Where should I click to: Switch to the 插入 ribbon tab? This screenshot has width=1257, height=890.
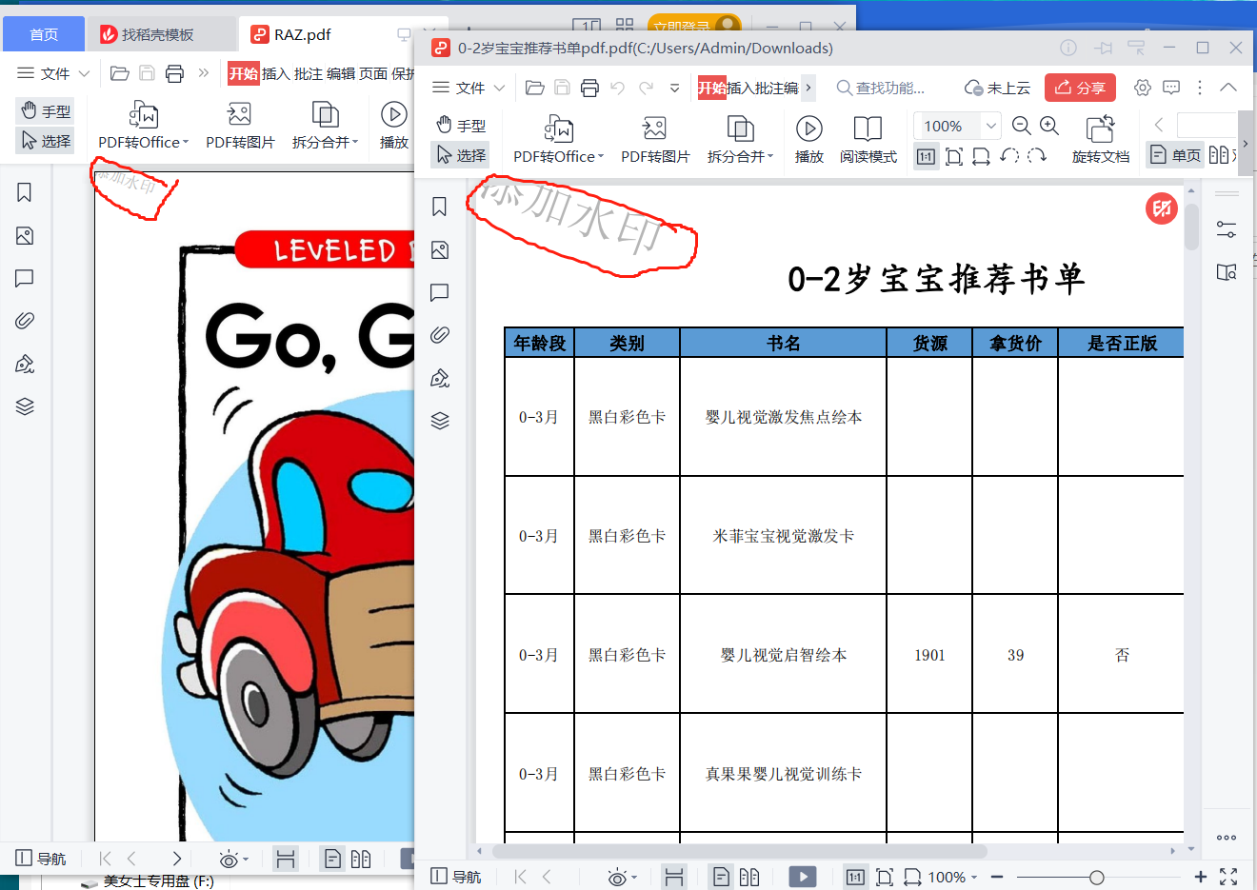point(742,87)
